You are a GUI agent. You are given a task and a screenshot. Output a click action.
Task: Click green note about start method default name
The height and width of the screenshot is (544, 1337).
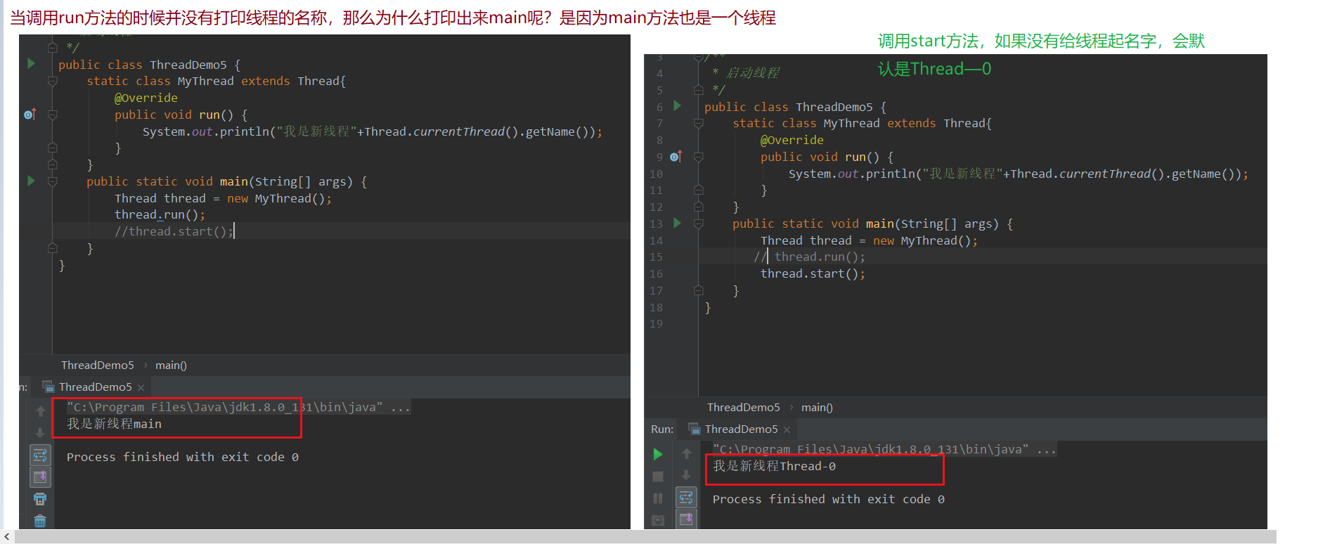tap(1041, 55)
